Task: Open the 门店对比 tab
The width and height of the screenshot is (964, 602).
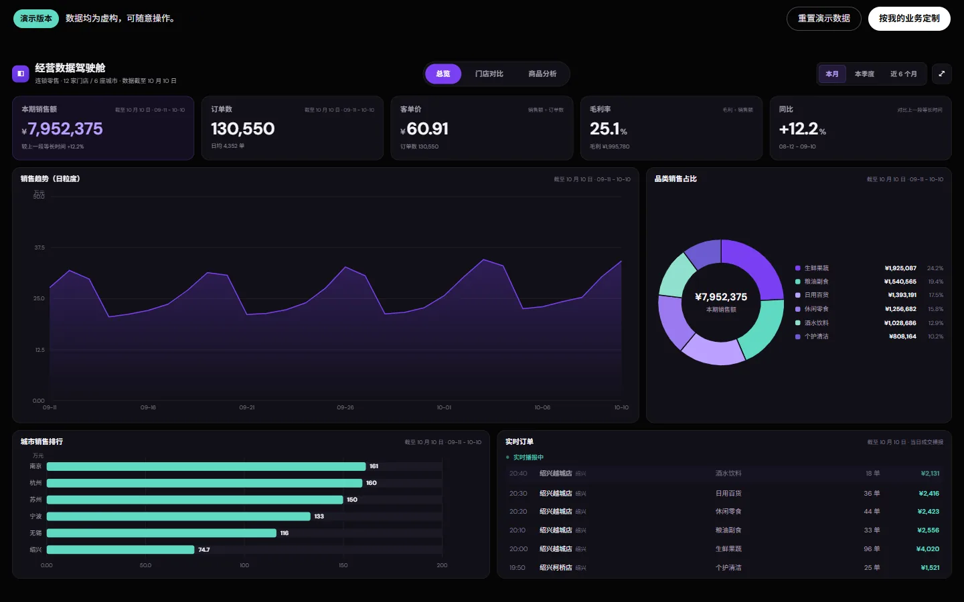Action: pyautogui.click(x=489, y=74)
